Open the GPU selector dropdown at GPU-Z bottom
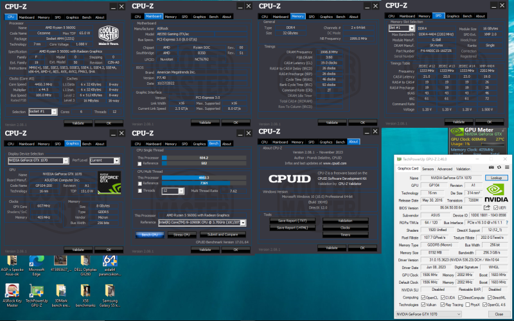The height and width of the screenshot is (321, 514). point(428,314)
